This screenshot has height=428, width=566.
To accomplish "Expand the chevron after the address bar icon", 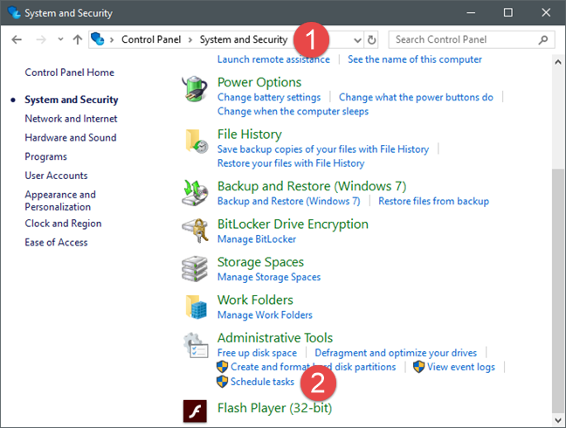I will pyautogui.click(x=112, y=39).
